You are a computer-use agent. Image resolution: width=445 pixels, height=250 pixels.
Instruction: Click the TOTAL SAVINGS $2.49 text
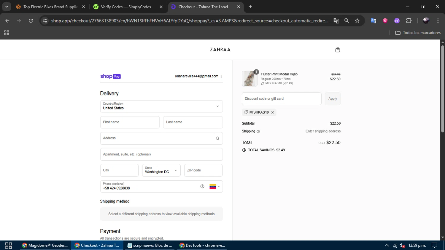pyautogui.click(x=266, y=150)
